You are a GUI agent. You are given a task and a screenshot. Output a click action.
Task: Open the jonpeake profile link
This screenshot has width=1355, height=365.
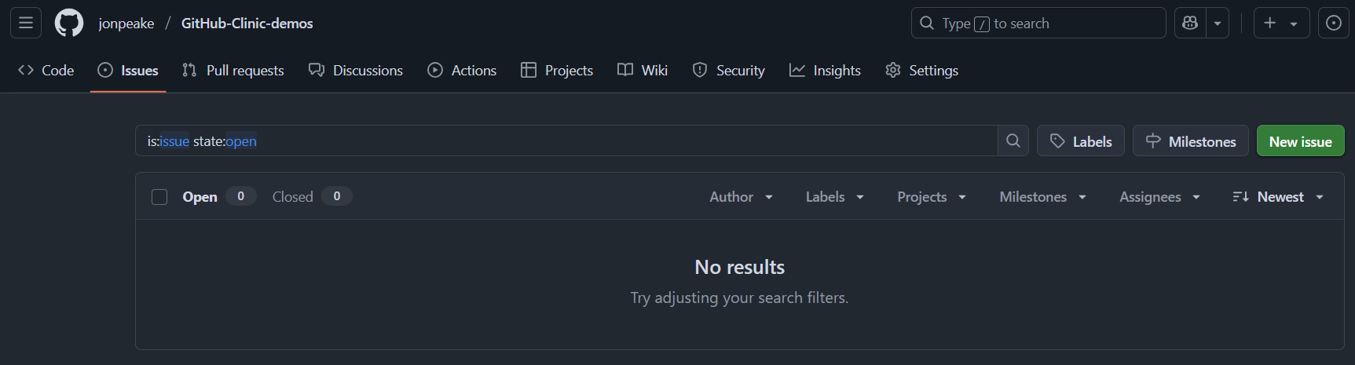[x=126, y=24]
